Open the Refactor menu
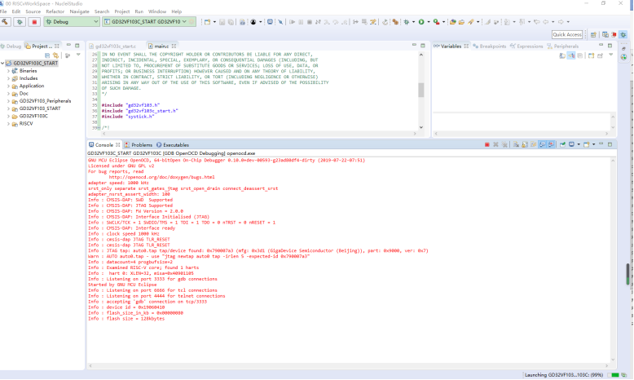This screenshot has height=380, width=634. coord(55,11)
